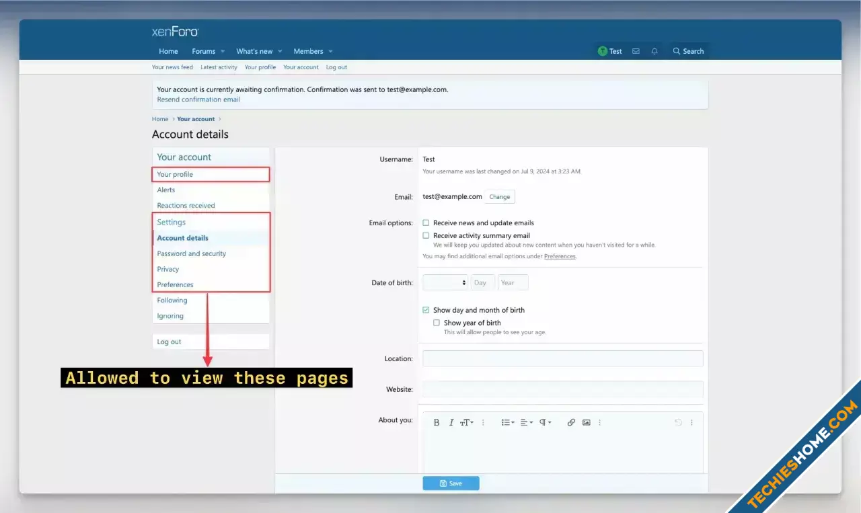861x513 pixels.
Task: Expand the What's new dropdown arrow
Action: click(x=280, y=51)
